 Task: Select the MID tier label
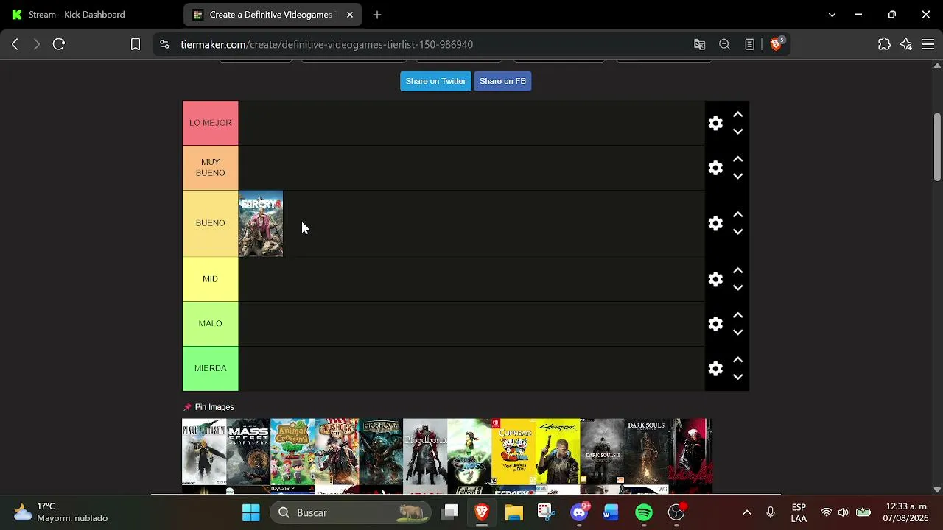(210, 279)
